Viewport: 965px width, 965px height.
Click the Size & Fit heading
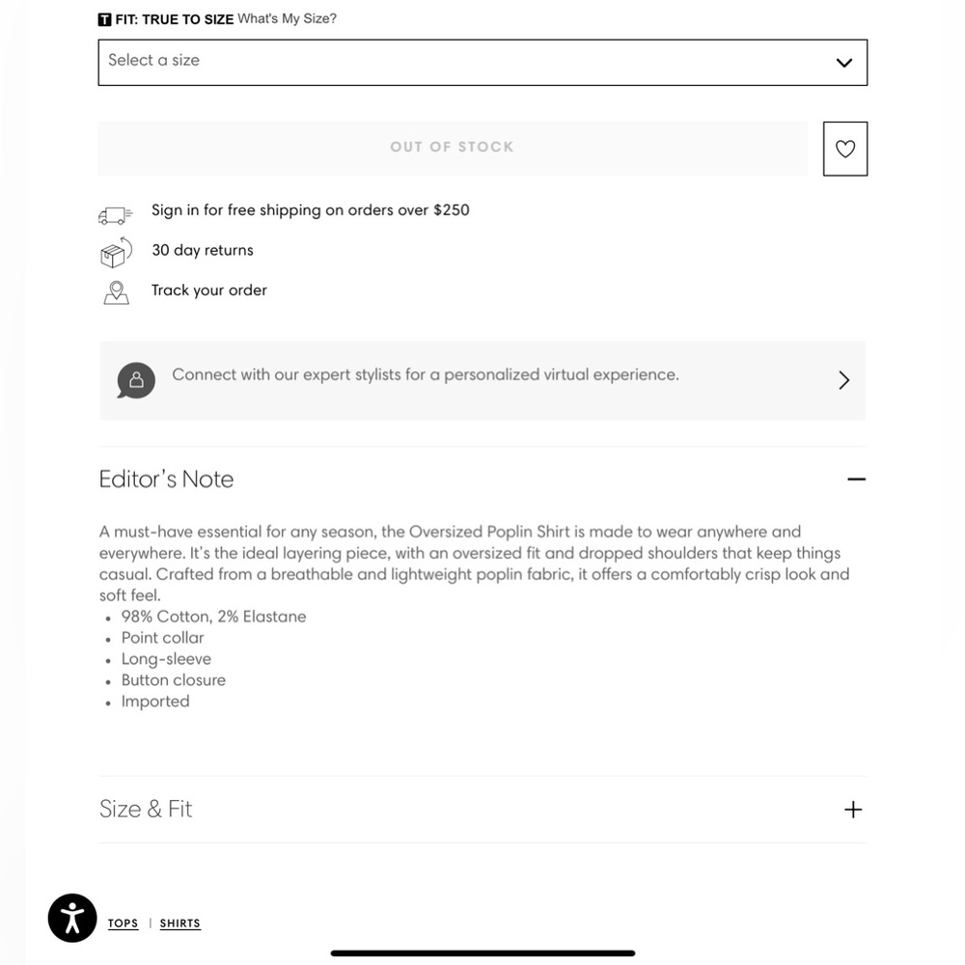[x=146, y=809]
